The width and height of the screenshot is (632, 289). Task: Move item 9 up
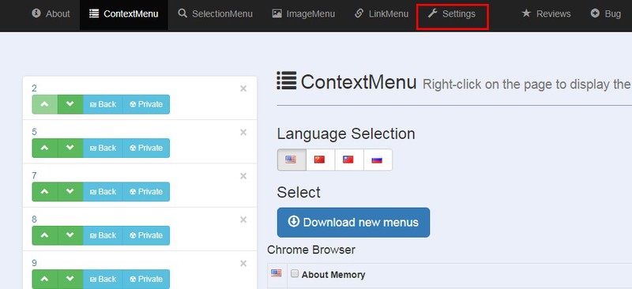click(45, 279)
